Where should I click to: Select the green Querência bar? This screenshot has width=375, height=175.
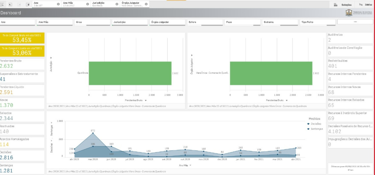tap(130, 73)
